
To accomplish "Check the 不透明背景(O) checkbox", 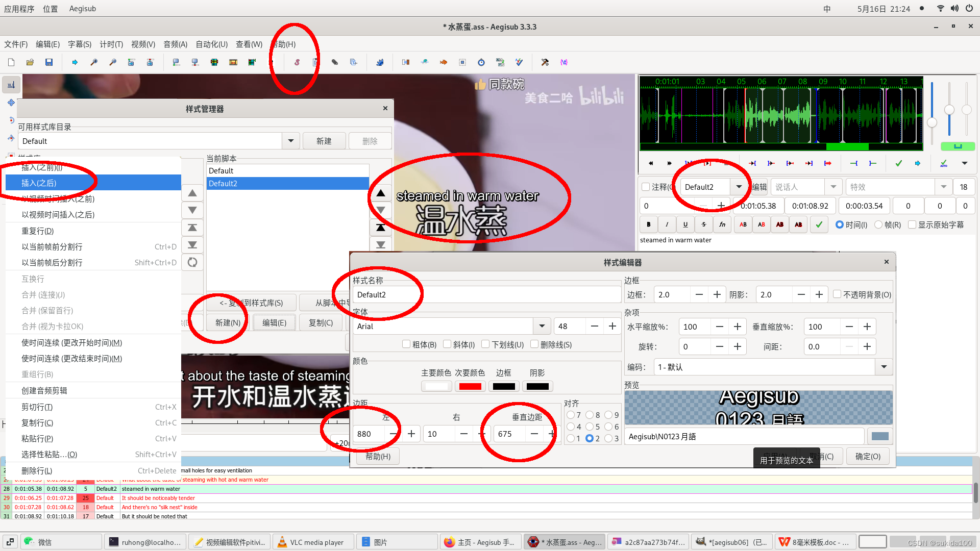I will click(x=837, y=294).
